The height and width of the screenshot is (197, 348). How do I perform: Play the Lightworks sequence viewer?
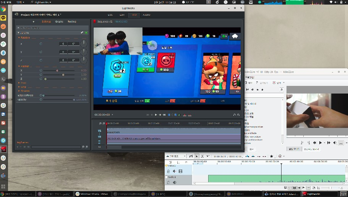point(156,115)
